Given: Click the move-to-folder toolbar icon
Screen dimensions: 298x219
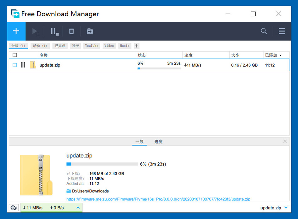Looking at the screenshot, I should click(90, 31).
